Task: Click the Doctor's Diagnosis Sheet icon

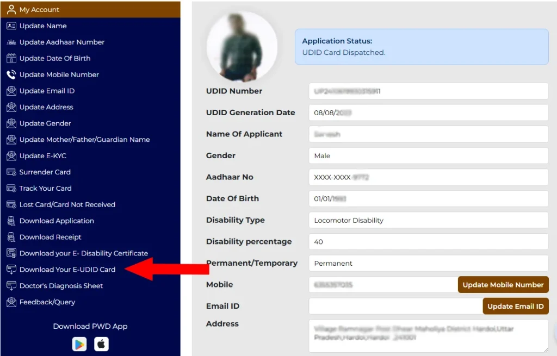Action: 11,286
